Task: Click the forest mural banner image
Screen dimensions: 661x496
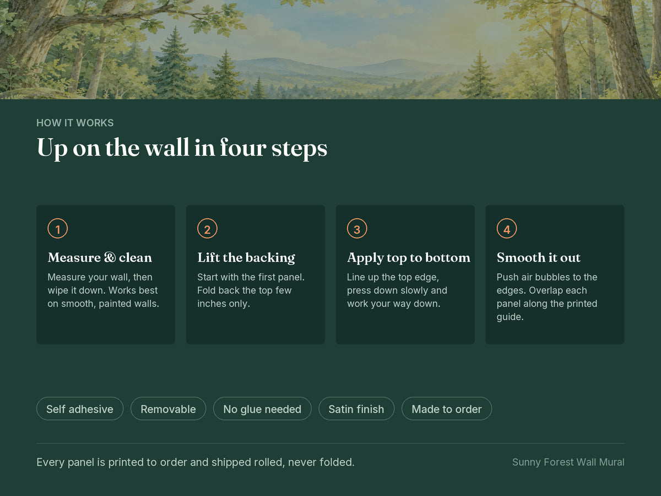Action: [330, 50]
